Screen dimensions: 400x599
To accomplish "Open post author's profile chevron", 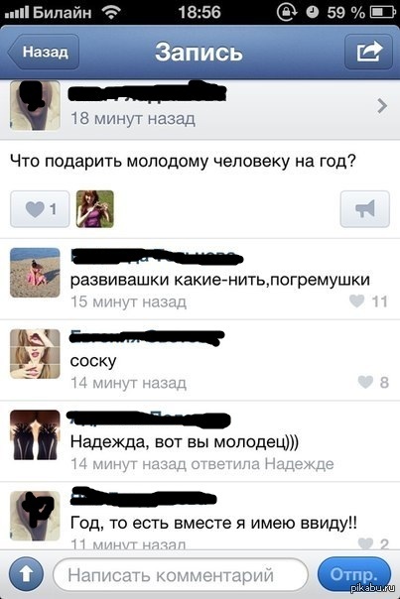I will click(x=382, y=106).
